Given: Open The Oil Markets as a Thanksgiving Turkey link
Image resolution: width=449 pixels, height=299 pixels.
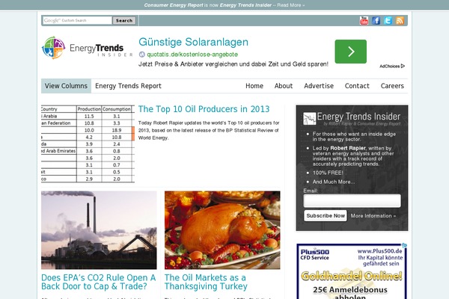Looking at the screenshot, I should (x=206, y=282).
